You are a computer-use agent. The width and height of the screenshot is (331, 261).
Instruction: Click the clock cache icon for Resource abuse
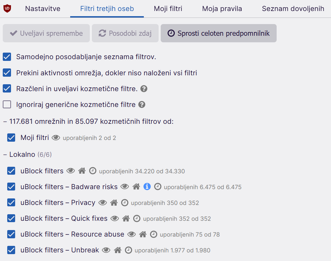(x=154, y=234)
